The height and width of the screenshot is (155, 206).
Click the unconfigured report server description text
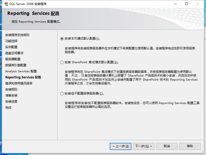[132, 105]
